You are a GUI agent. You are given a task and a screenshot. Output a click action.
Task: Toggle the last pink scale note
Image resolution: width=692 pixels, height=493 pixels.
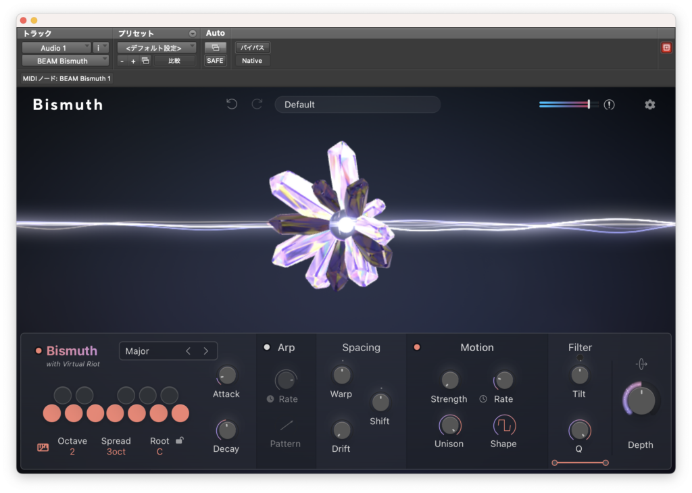pyautogui.click(x=180, y=413)
